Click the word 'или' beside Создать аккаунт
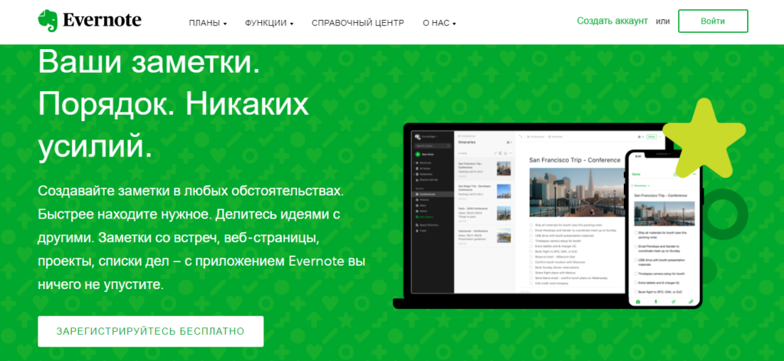Screen dimensions: 784x361 pyautogui.click(x=662, y=21)
